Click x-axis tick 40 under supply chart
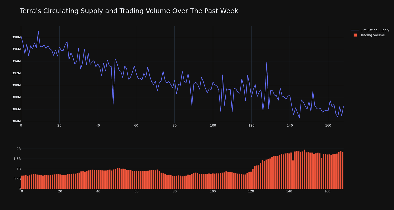Image resolution: width=394 pixels, height=210 pixels. [x=98, y=125]
